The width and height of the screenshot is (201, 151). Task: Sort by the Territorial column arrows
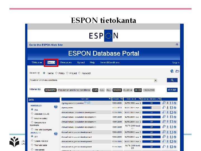(x=140, y=99)
